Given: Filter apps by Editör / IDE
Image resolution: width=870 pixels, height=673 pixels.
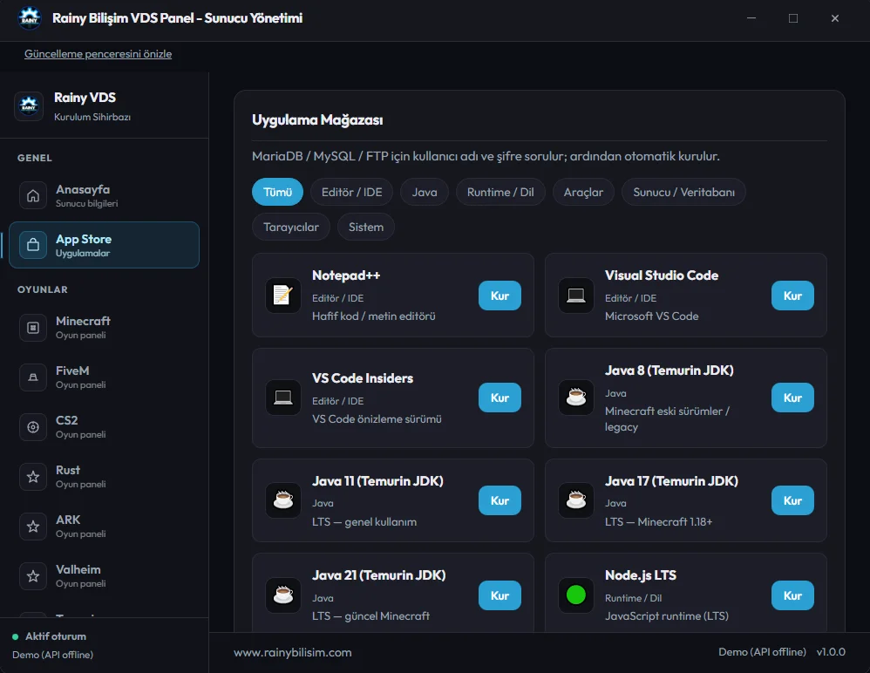Looking at the screenshot, I should pyautogui.click(x=352, y=192).
